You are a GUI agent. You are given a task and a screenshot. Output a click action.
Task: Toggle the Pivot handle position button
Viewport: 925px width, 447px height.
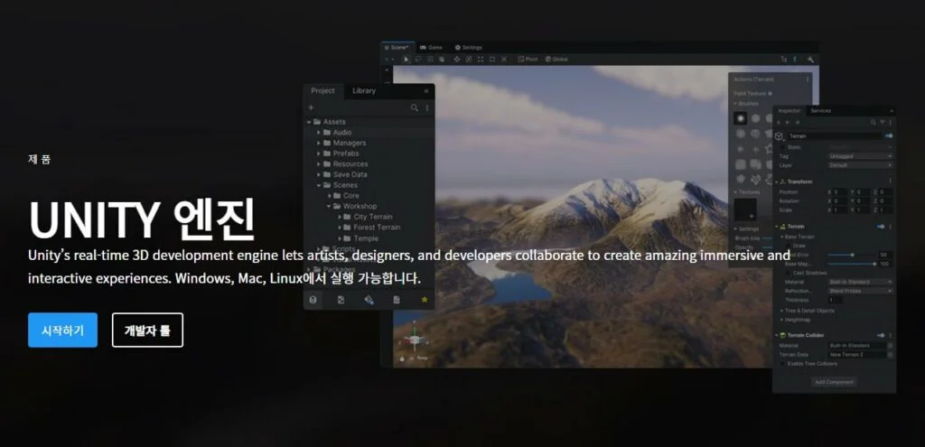pyautogui.click(x=528, y=59)
